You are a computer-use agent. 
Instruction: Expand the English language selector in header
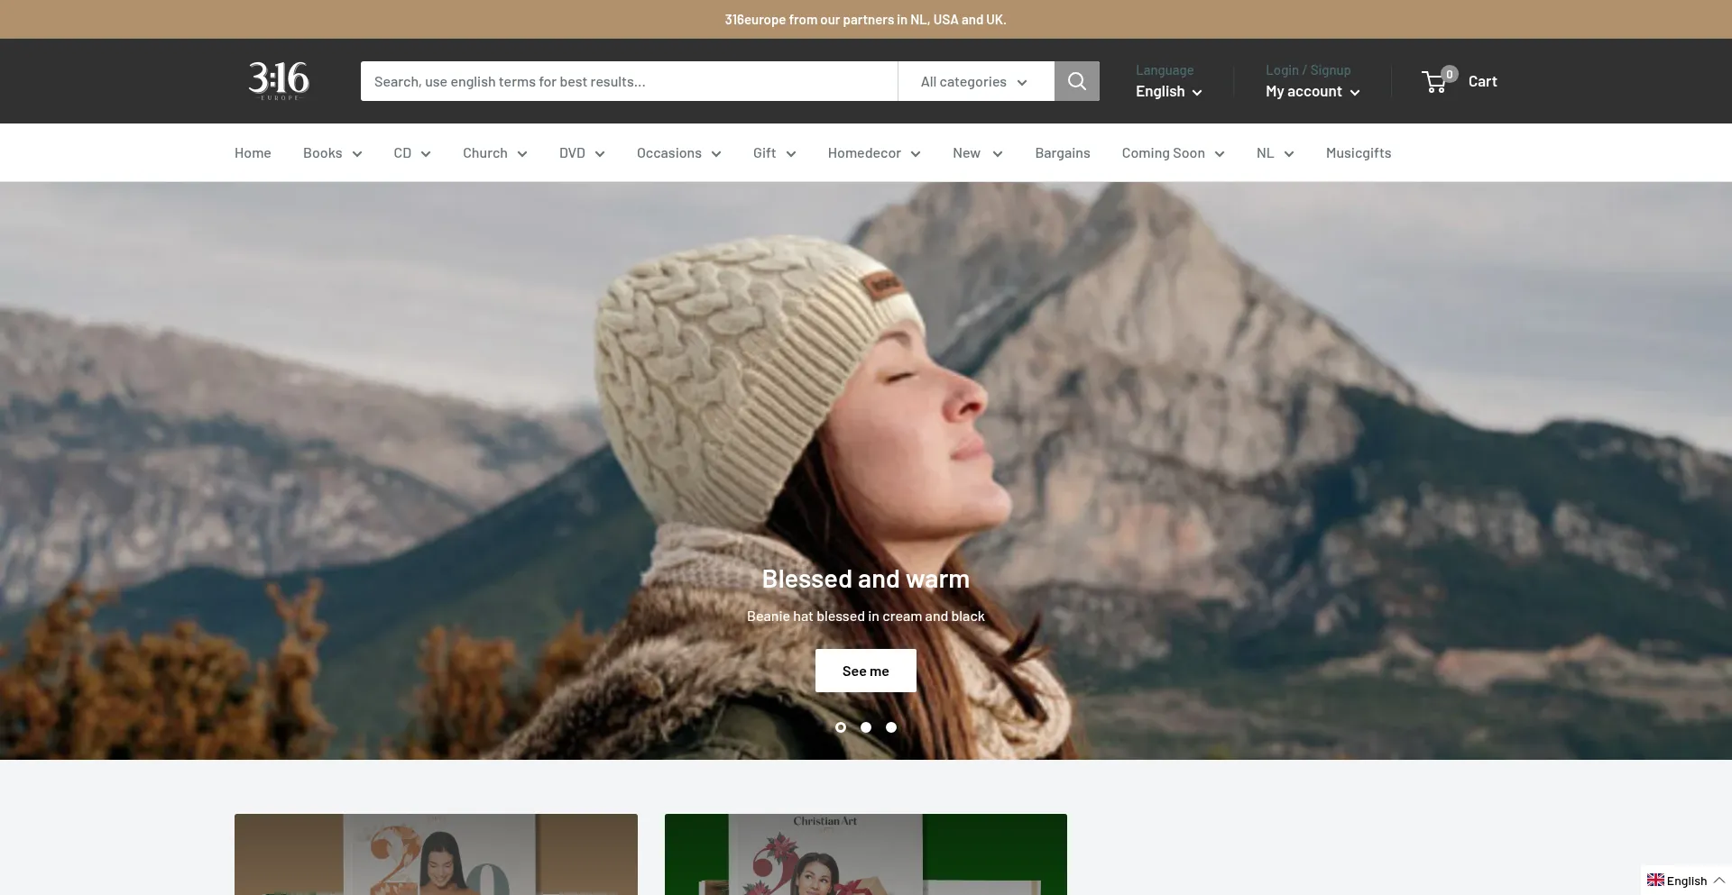pos(1168,92)
